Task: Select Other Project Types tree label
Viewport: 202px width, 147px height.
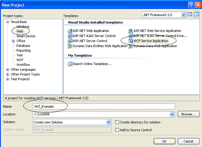Action: pyautogui.click(x=25, y=74)
